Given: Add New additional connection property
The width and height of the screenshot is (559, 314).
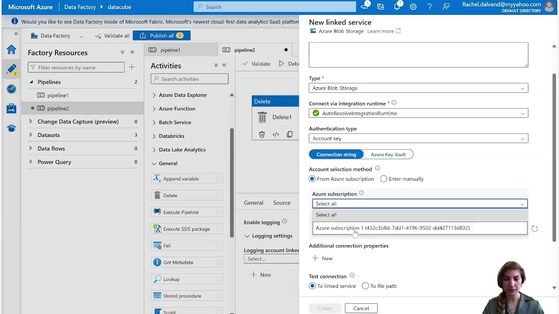Looking at the screenshot, I should (x=322, y=259).
